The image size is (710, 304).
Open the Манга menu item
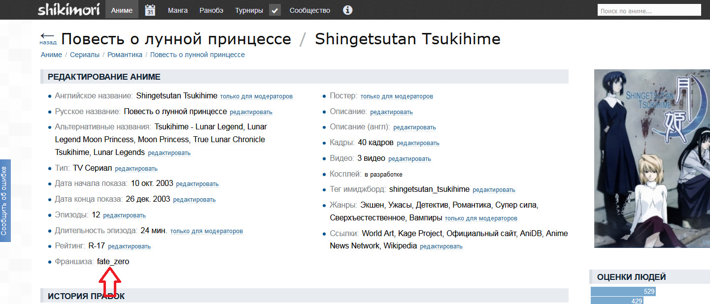pos(177,10)
